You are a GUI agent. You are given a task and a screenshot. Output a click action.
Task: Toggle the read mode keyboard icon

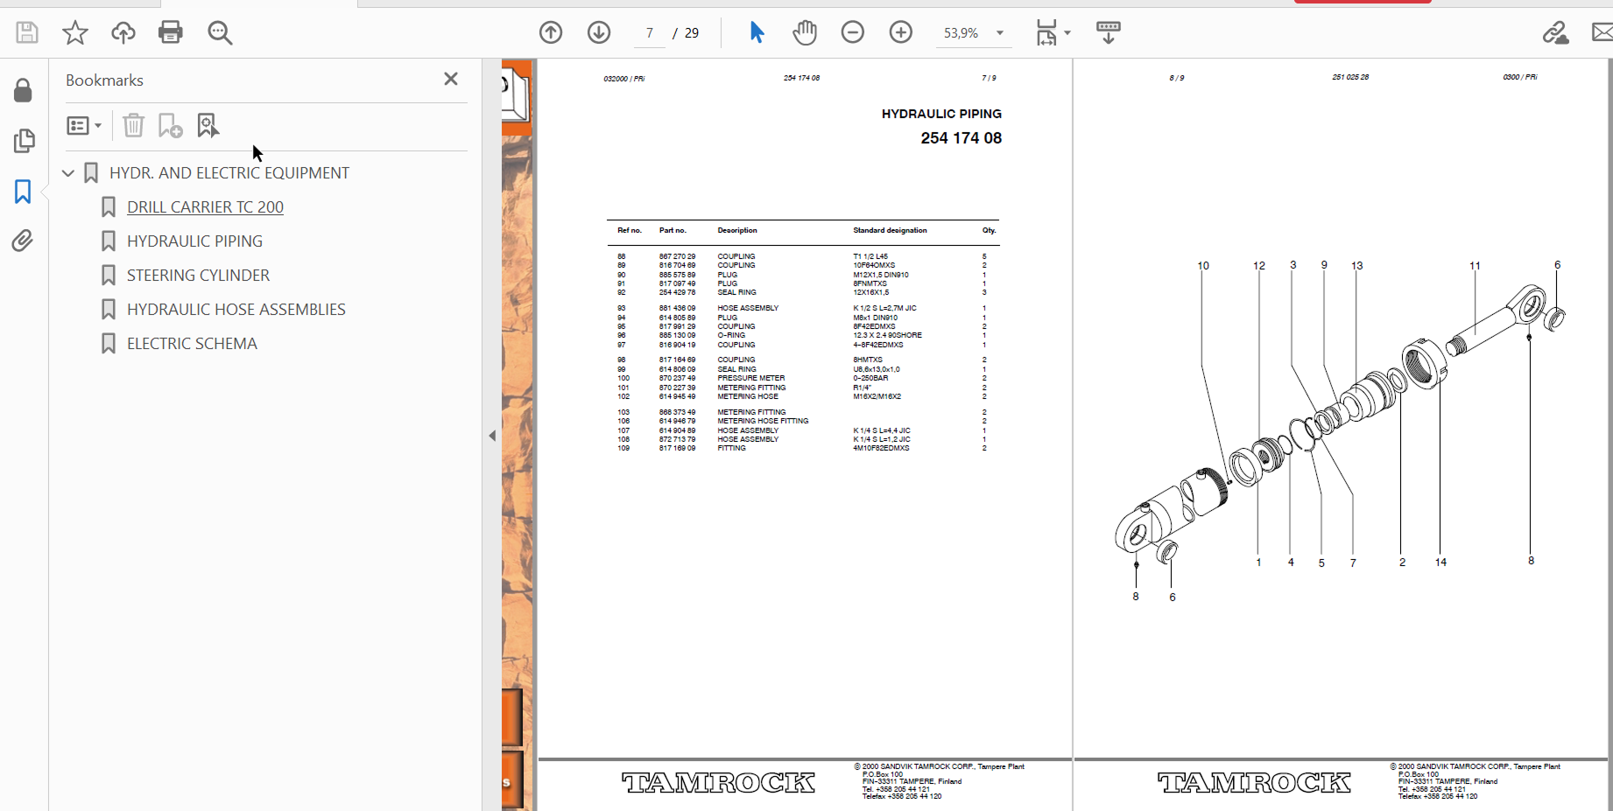click(x=1109, y=33)
